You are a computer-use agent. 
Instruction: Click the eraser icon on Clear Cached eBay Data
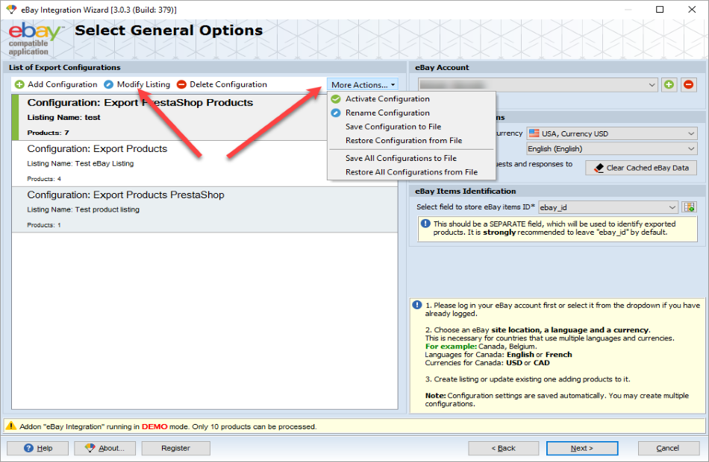[x=599, y=168]
